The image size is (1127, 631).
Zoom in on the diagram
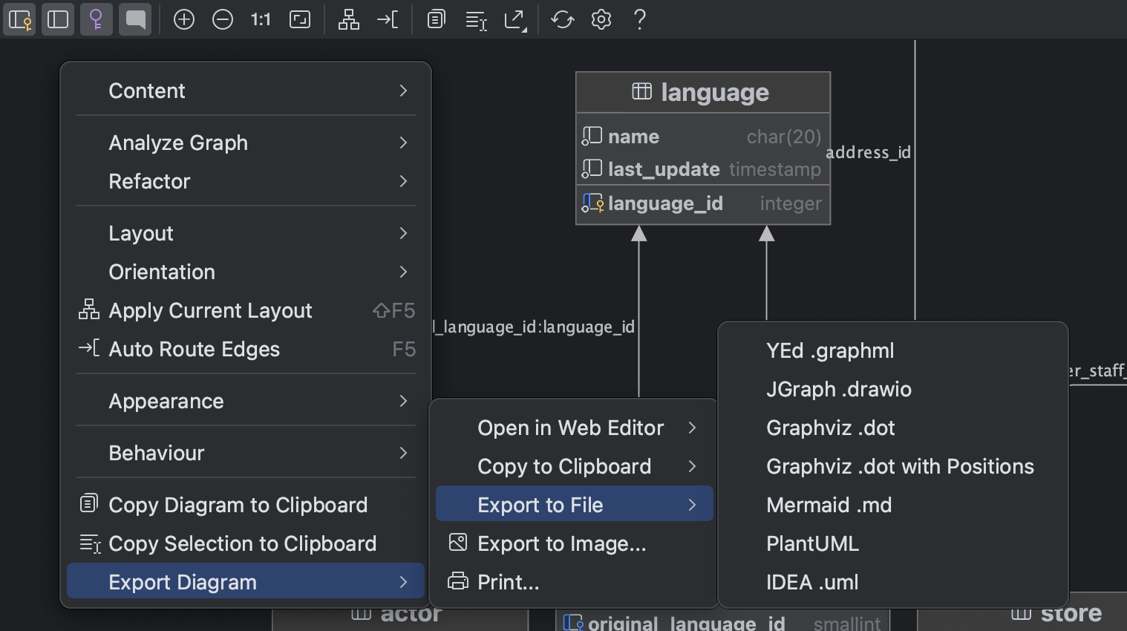(184, 19)
